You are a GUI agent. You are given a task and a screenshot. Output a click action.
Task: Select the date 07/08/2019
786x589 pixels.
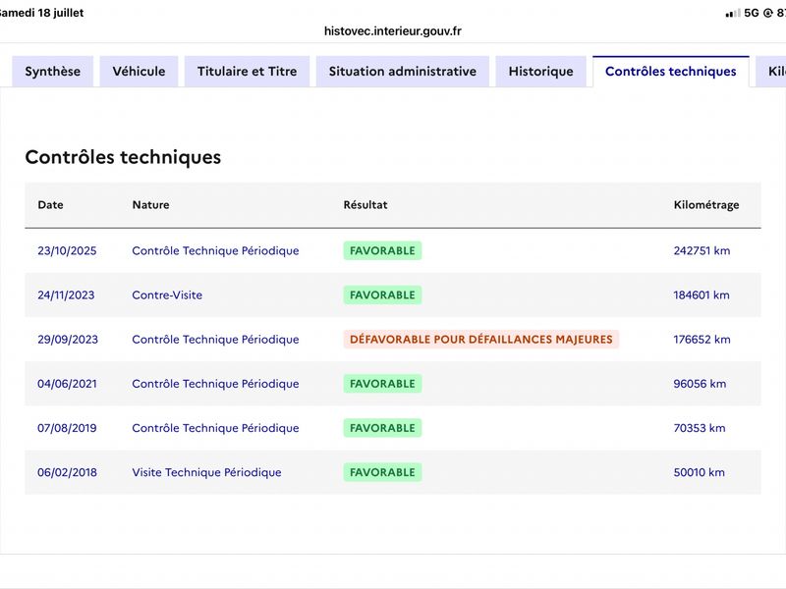pos(67,428)
